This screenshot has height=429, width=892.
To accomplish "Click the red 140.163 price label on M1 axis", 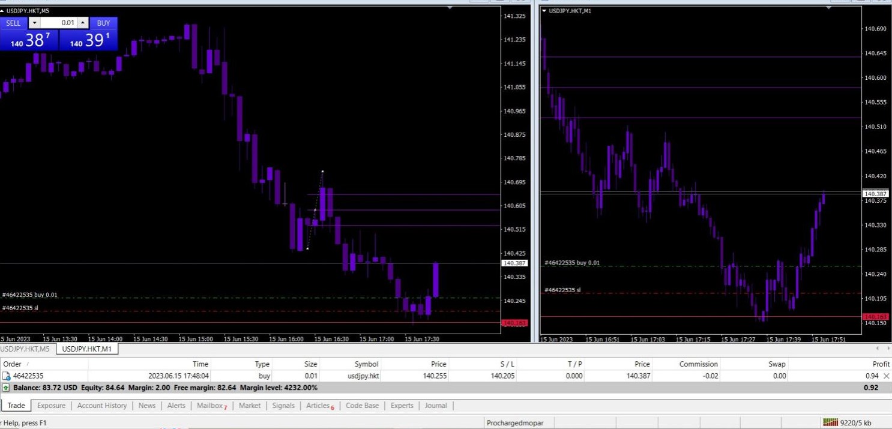I will (875, 316).
